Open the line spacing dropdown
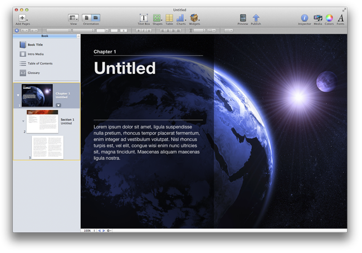The width and height of the screenshot is (362, 253). [x=199, y=31]
